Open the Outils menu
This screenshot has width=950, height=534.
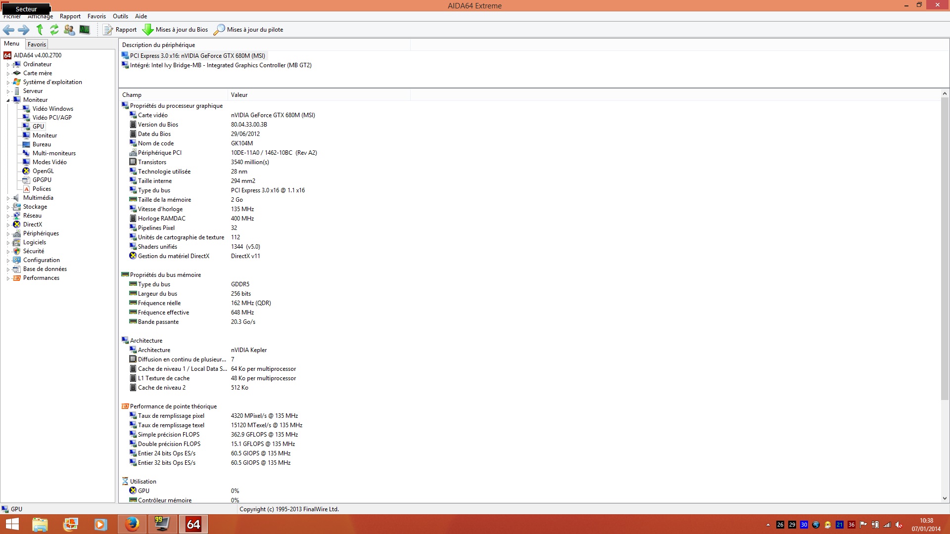[x=120, y=16]
